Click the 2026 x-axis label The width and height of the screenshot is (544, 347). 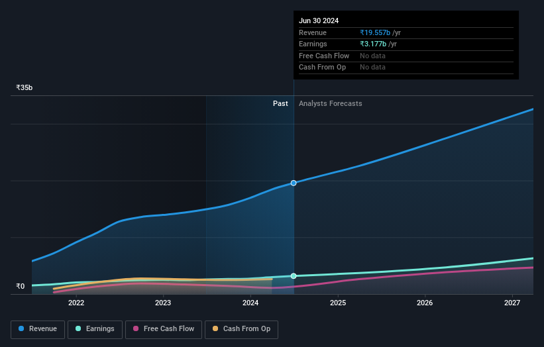425,303
